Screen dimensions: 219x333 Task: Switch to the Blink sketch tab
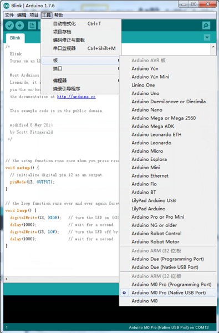point(15,38)
